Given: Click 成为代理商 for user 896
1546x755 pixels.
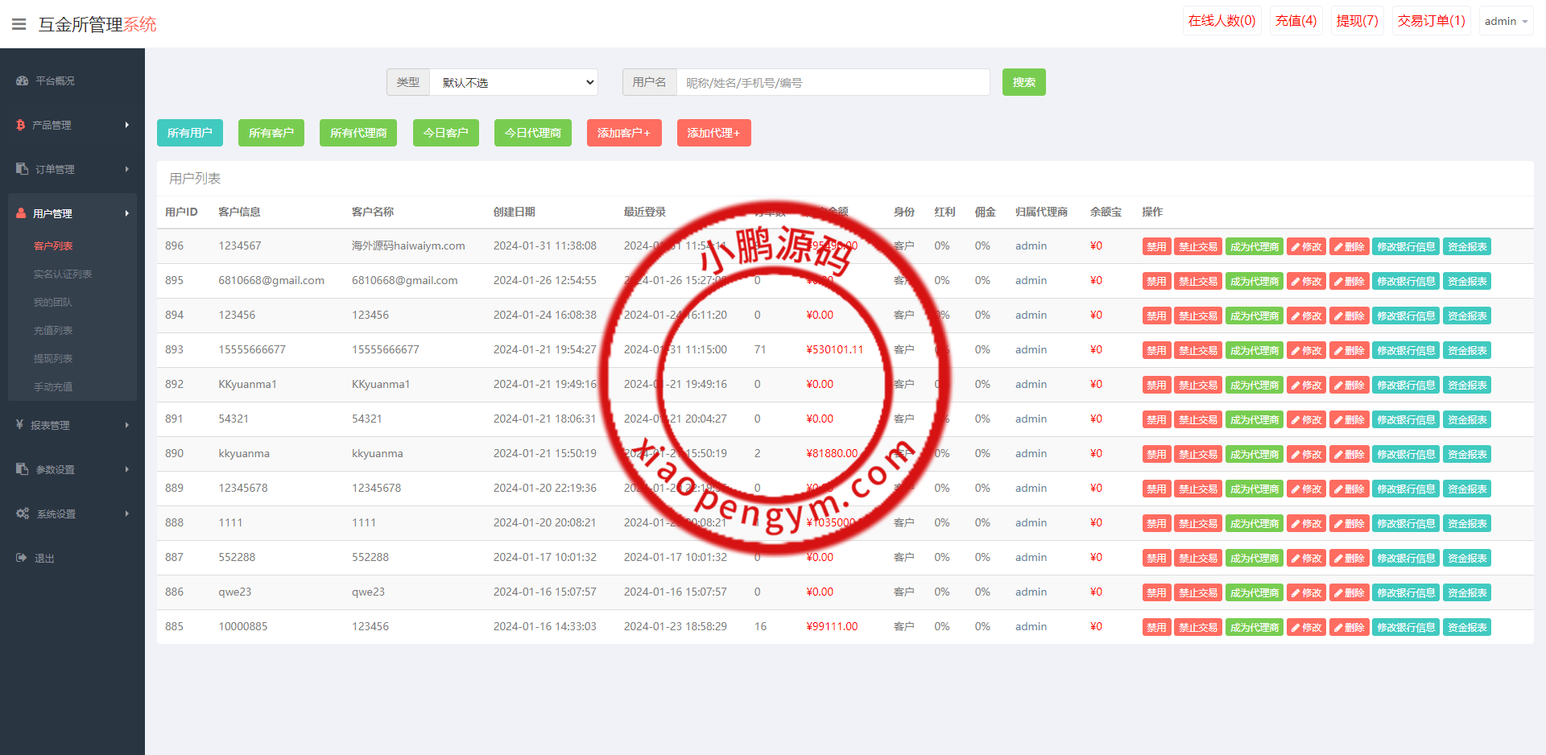Looking at the screenshot, I should [1255, 247].
